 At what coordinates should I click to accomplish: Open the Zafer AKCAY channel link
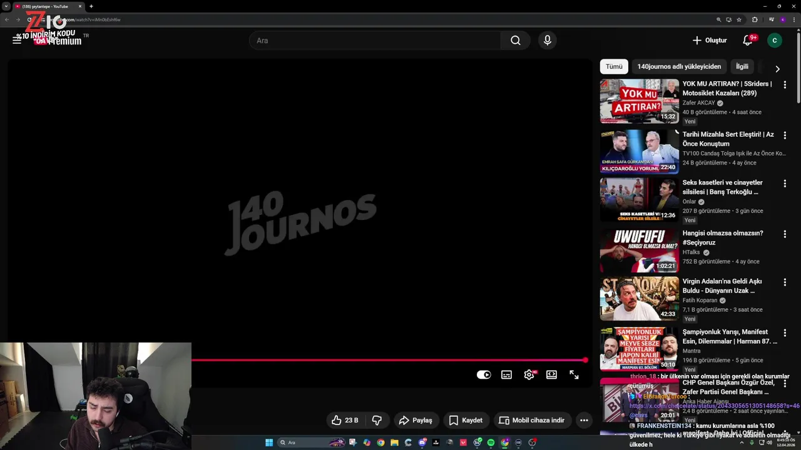pos(698,103)
